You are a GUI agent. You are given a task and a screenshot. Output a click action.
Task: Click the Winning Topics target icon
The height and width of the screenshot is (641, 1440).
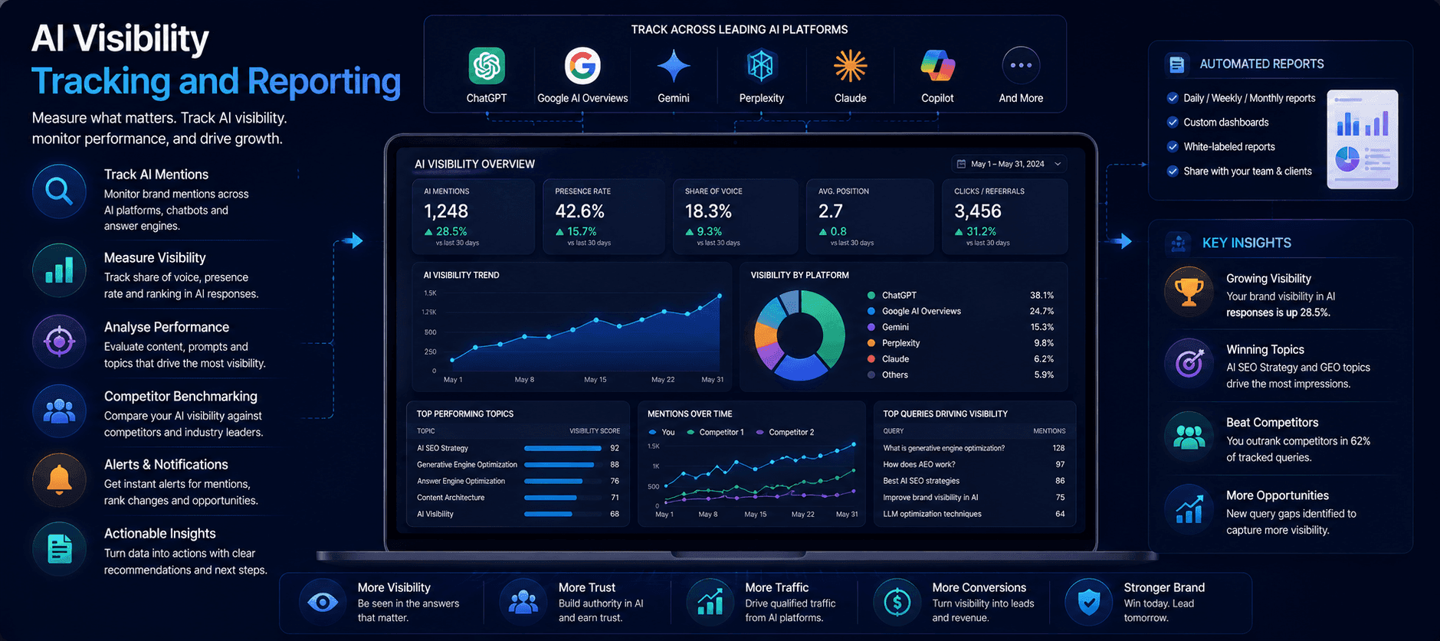point(1189,363)
